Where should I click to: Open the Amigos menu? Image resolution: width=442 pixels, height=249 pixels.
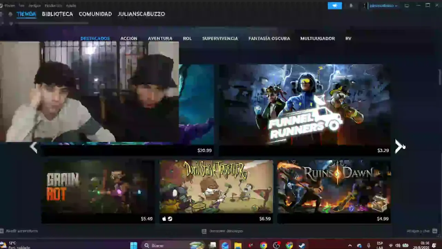tap(35, 6)
